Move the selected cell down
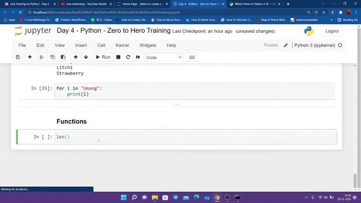The width and height of the screenshot is (361, 203). click(x=86, y=57)
